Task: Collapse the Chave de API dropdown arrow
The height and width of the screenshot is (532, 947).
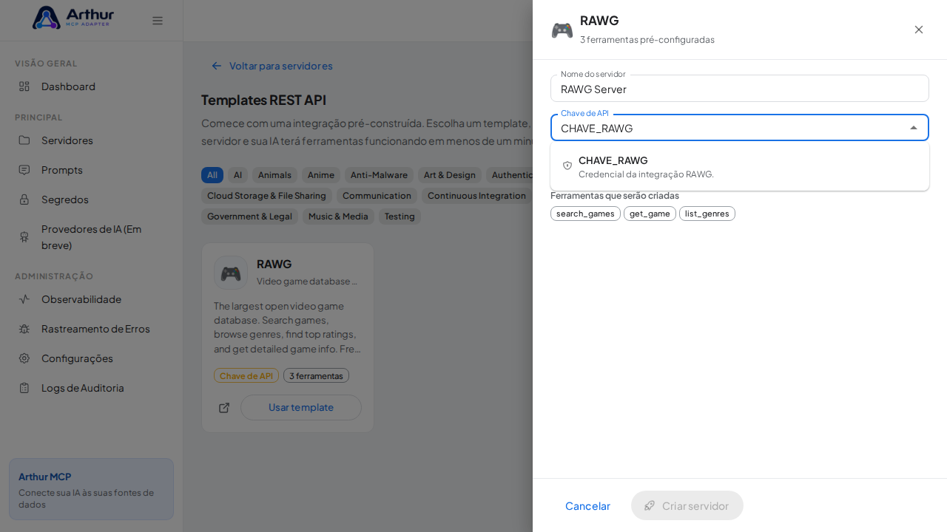Action: click(x=914, y=128)
